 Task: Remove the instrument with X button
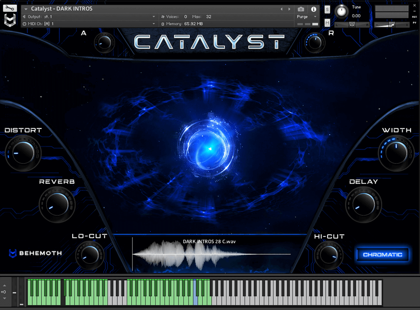click(414, 5)
